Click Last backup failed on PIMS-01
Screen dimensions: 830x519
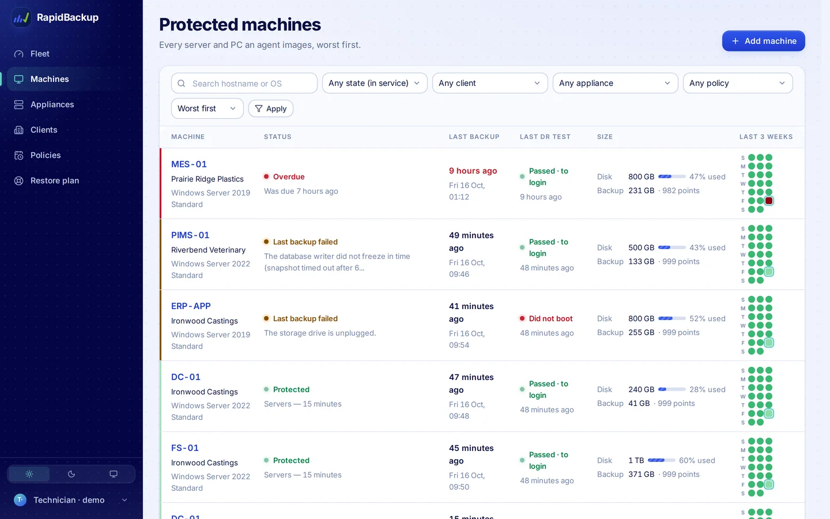tap(301, 242)
